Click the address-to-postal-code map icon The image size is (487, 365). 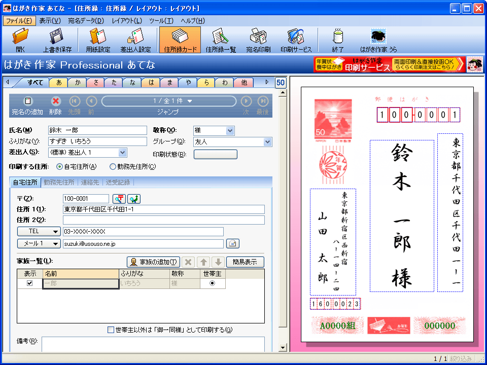click(134, 199)
